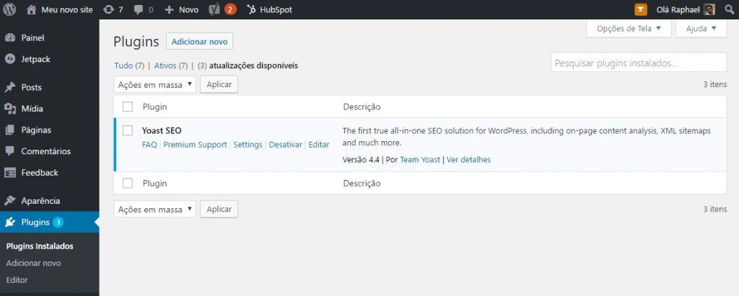739x296 pixels.
Task: Open the updates icon showing 7
Action: (108, 9)
